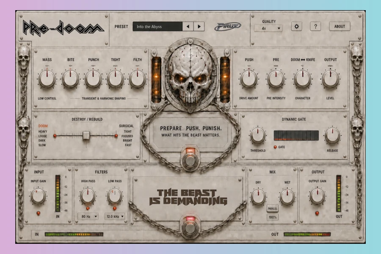Click the PUNCH knob

(x=93, y=79)
